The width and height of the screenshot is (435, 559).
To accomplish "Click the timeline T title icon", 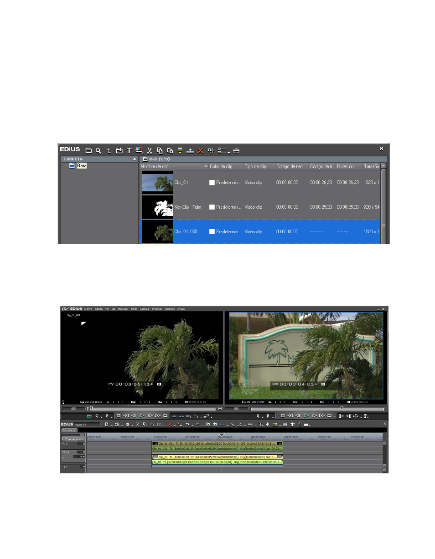I will coord(261,424).
